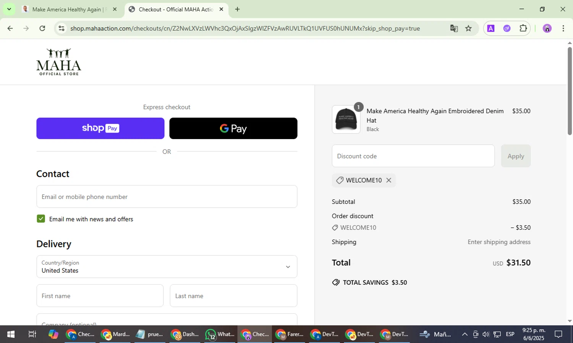The width and height of the screenshot is (573, 343).
Task: Open the prue... taskbar app
Action: click(150, 334)
